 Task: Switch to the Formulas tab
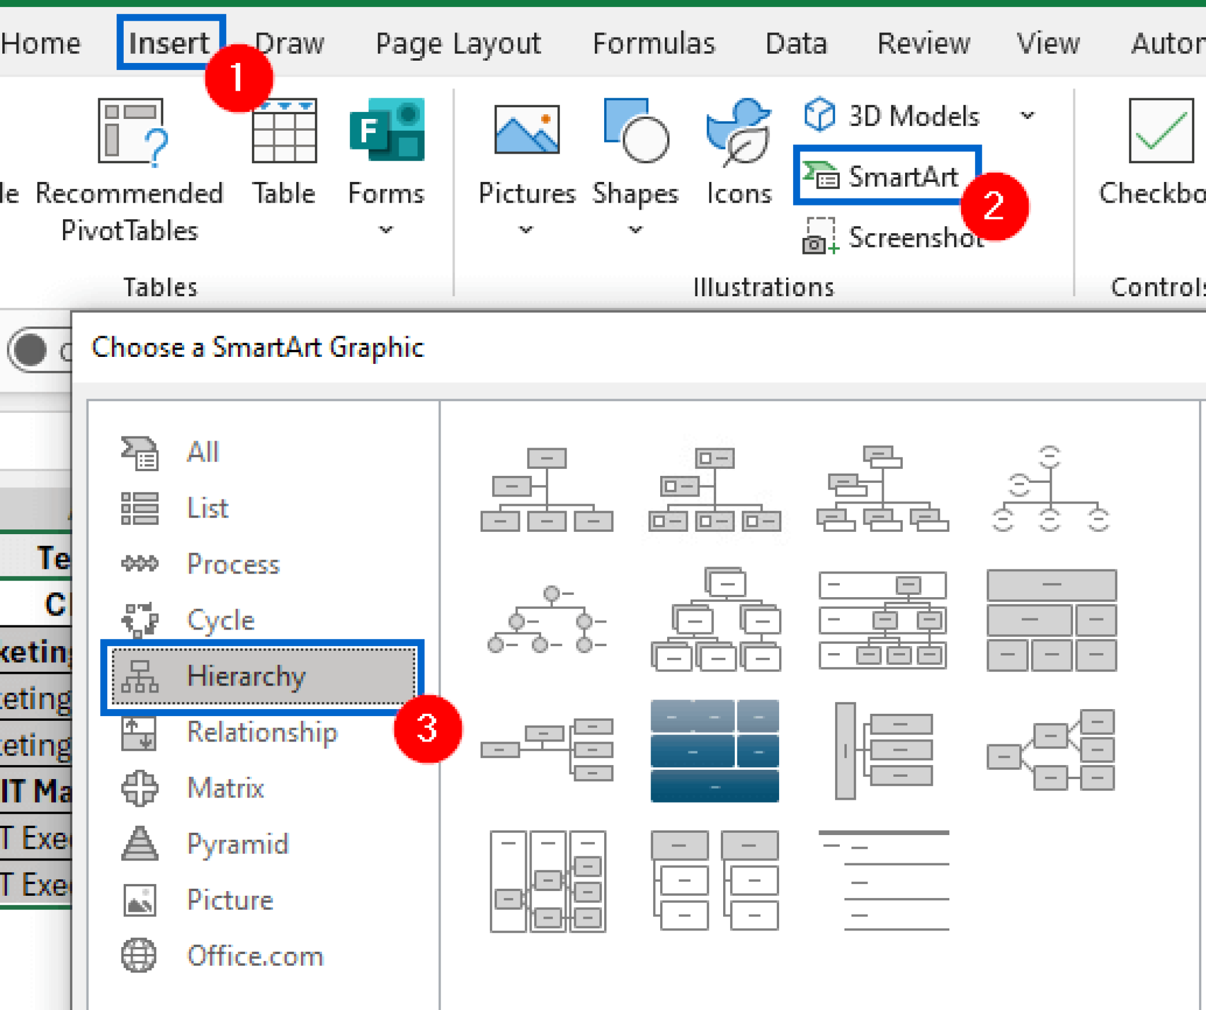(654, 42)
